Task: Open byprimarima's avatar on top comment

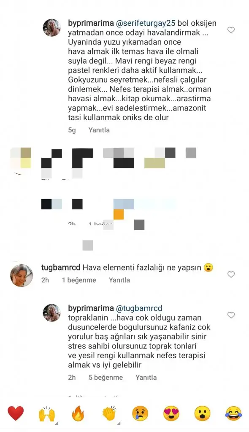Action: 52,27
